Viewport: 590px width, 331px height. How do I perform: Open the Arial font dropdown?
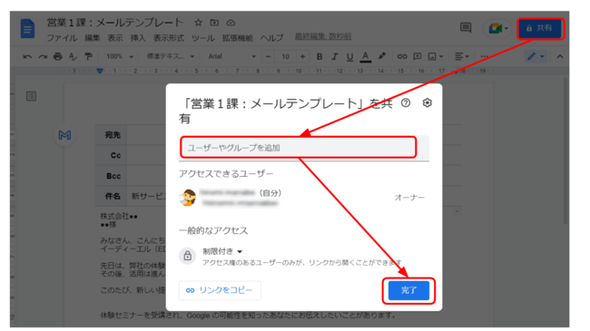(231, 56)
